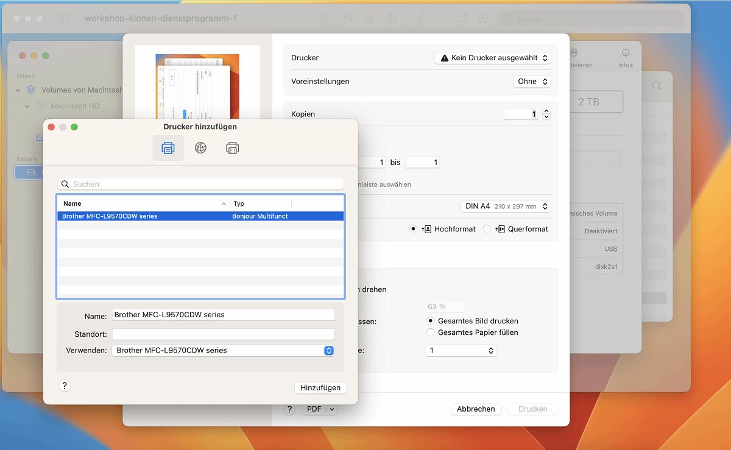The image size is (731, 450).
Task: Click the help question mark in Drucker hinzufügen
Action: tap(65, 385)
